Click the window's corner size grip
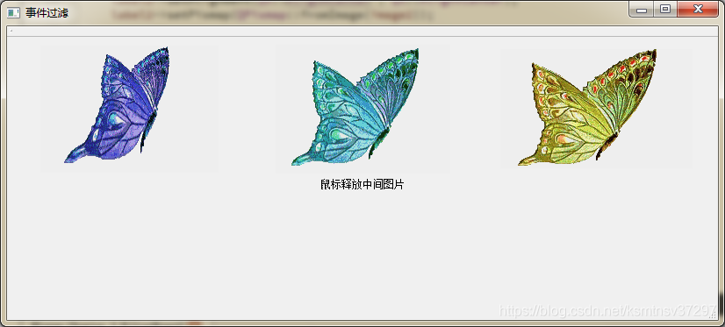Viewport: 725px width, 327px height. tap(714, 314)
